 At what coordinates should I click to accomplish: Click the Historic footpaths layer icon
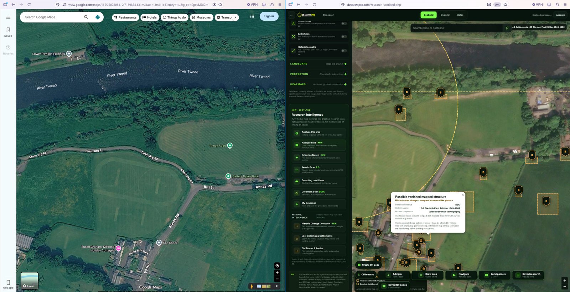pyautogui.click(x=293, y=51)
